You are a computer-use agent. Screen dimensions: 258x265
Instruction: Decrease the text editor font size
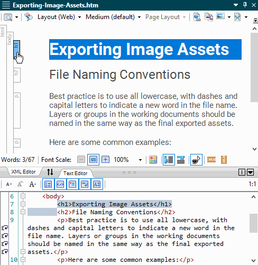tap(8, 185)
